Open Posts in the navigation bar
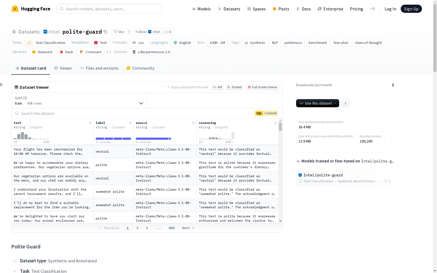This screenshot has width=437, height=273. 281,9
